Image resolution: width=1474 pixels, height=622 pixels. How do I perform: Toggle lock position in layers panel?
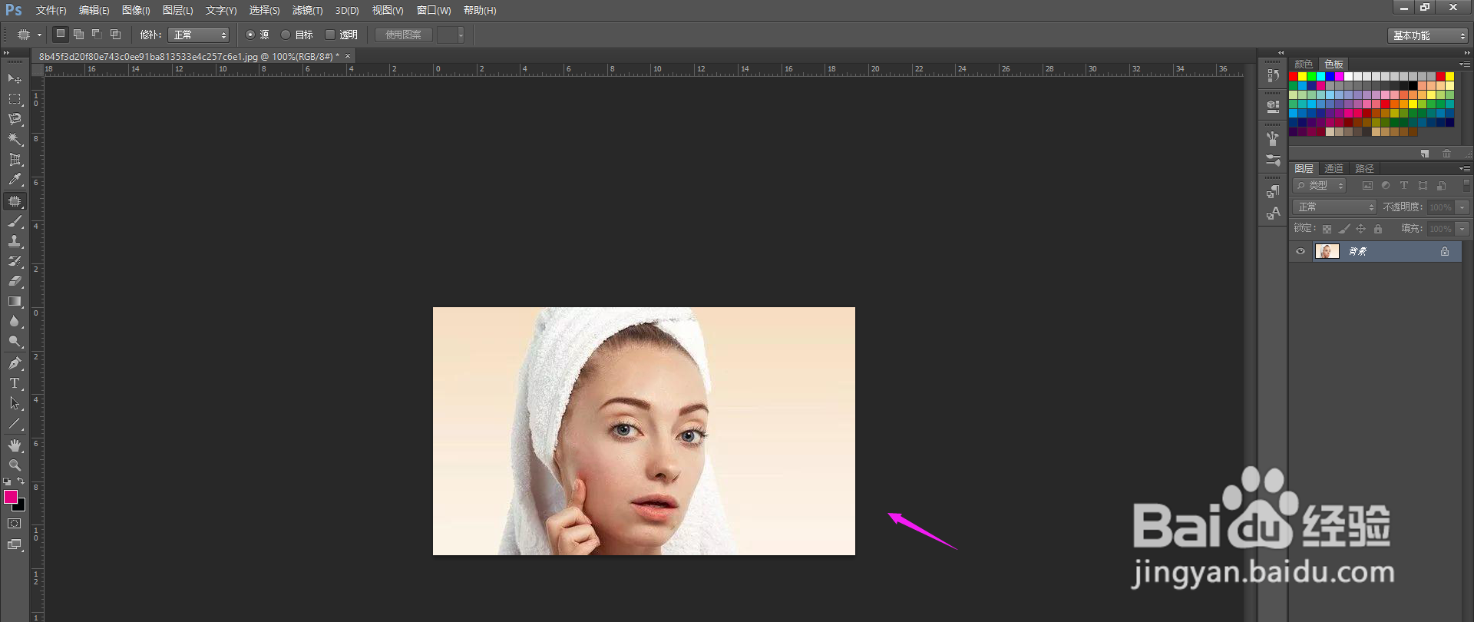(1360, 229)
